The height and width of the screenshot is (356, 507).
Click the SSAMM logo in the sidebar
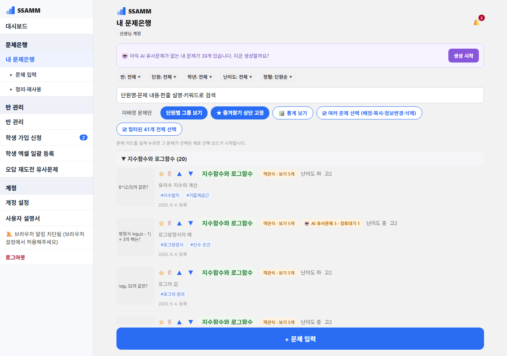(x=23, y=10)
